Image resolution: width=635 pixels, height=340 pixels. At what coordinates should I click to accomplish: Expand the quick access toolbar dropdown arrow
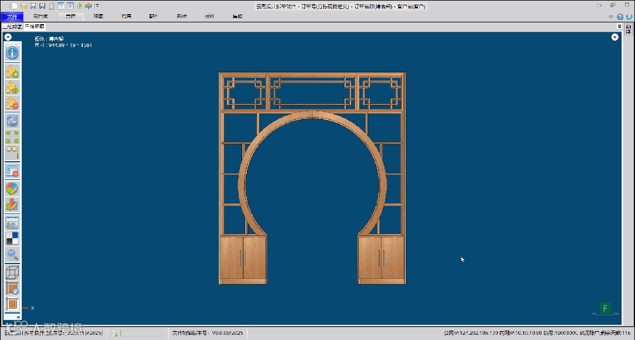[x=97, y=6]
